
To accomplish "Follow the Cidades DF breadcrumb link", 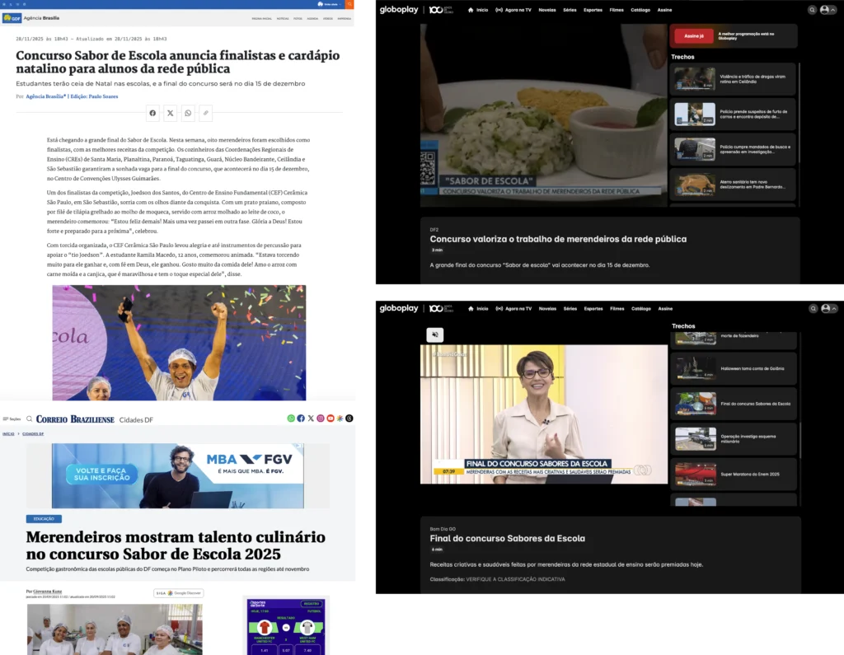I will (x=33, y=433).
